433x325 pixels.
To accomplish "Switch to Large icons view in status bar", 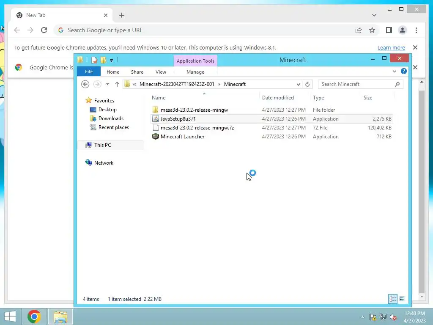I will click(x=402, y=299).
